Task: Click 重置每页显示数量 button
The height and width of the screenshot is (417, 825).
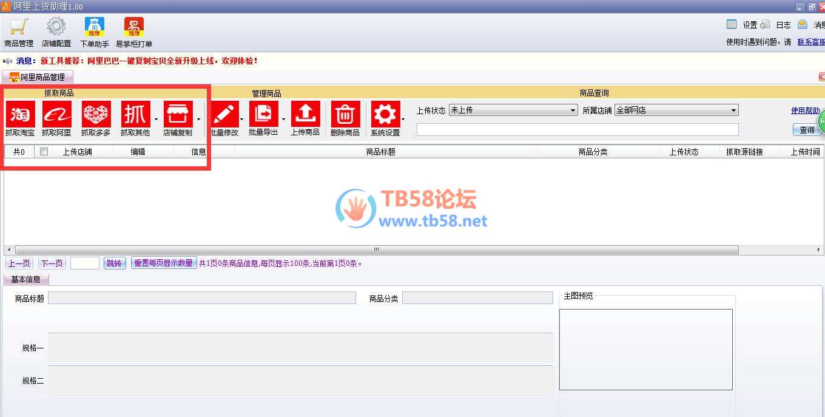Action: tap(163, 263)
